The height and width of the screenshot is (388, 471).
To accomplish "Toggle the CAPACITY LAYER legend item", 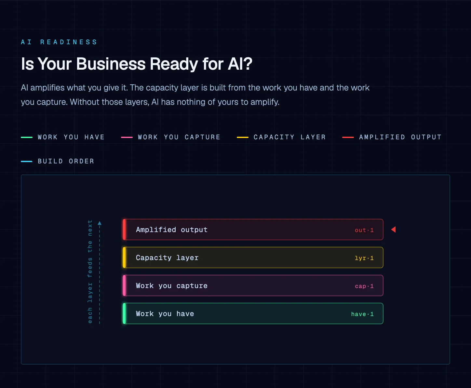I will (281, 137).
